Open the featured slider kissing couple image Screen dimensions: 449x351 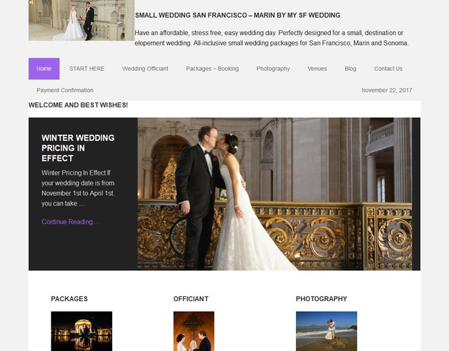click(275, 194)
